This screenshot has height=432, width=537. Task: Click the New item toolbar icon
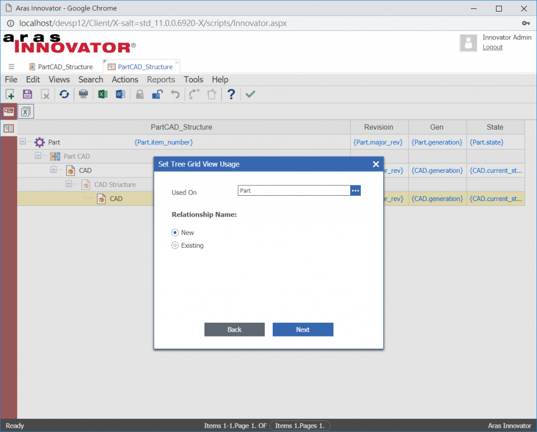pos(10,94)
